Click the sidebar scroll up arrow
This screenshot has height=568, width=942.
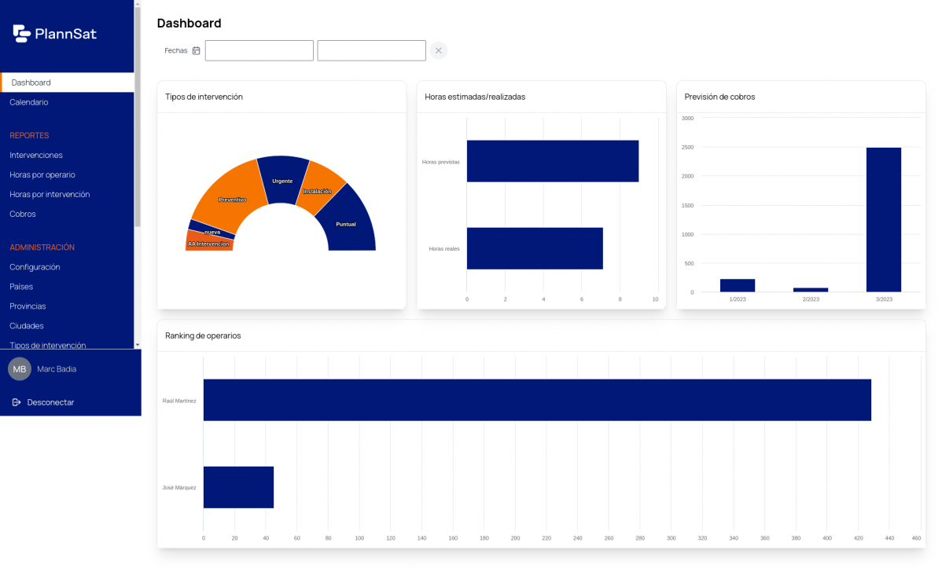coord(138,4)
